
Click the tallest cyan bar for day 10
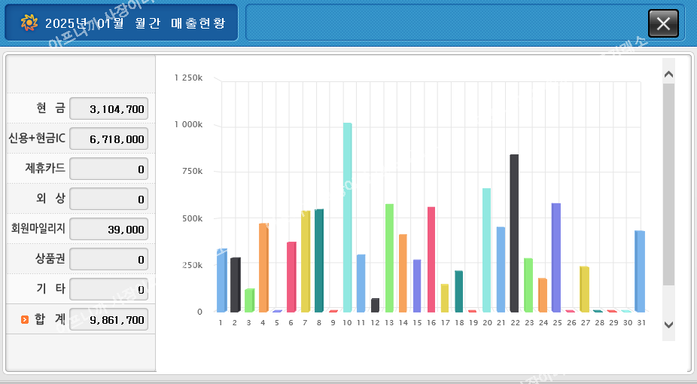pyautogui.click(x=347, y=218)
